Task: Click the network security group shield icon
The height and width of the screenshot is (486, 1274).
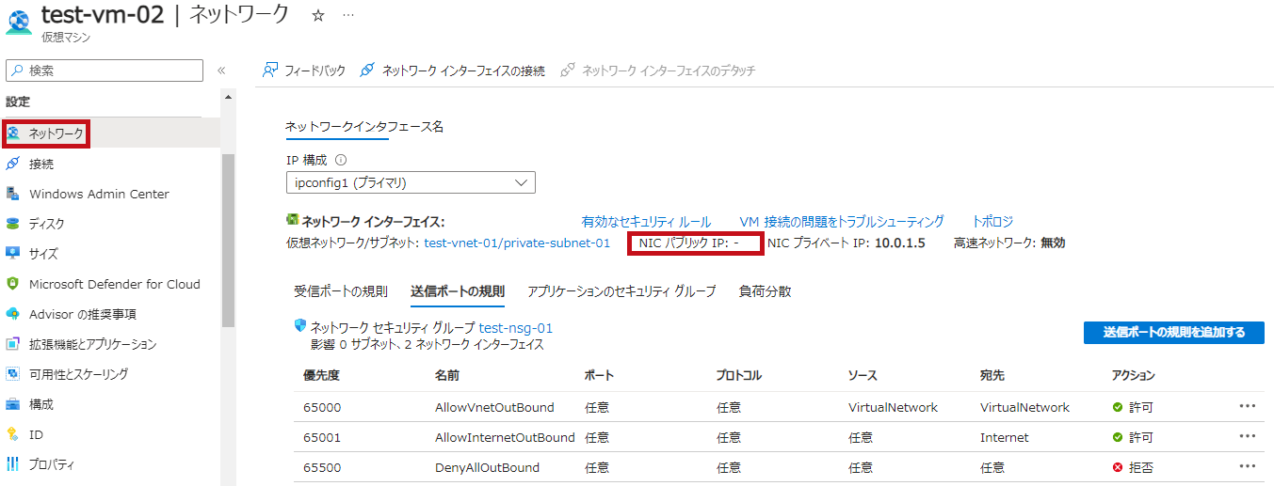Action: pos(300,326)
